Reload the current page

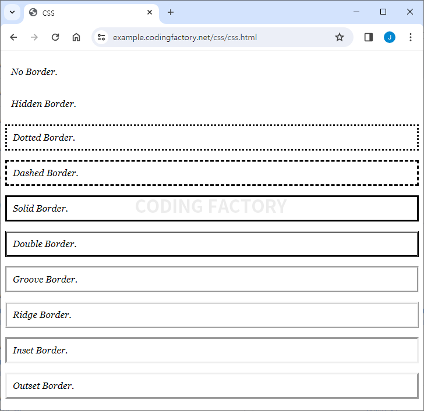[55, 37]
